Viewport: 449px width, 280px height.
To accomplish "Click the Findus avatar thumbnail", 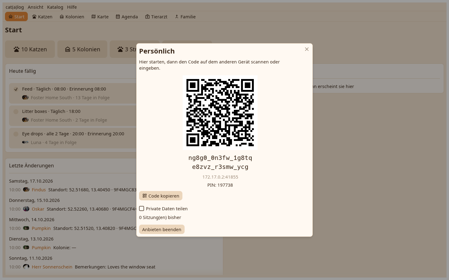I will pos(26,189).
